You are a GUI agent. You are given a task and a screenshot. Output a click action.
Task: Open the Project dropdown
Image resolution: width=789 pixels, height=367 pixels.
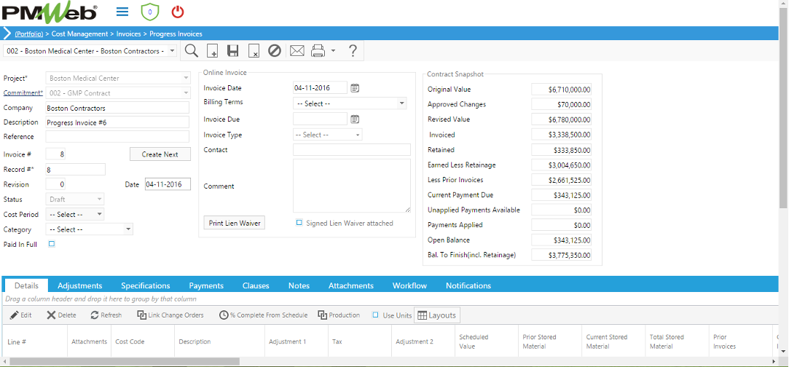tap(187, 79)
